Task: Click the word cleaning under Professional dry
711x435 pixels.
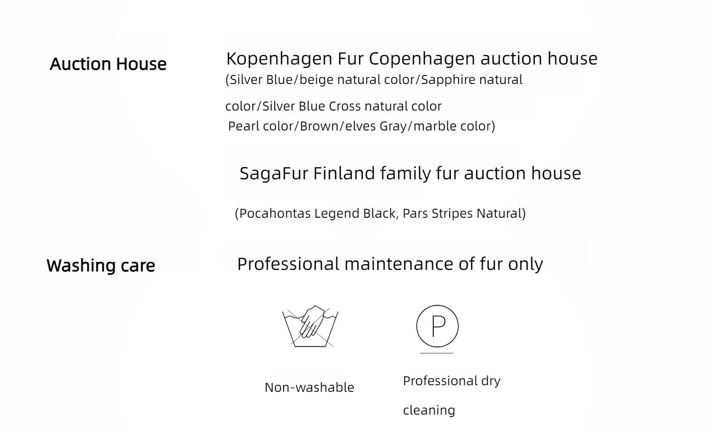Action: (428, 410)
